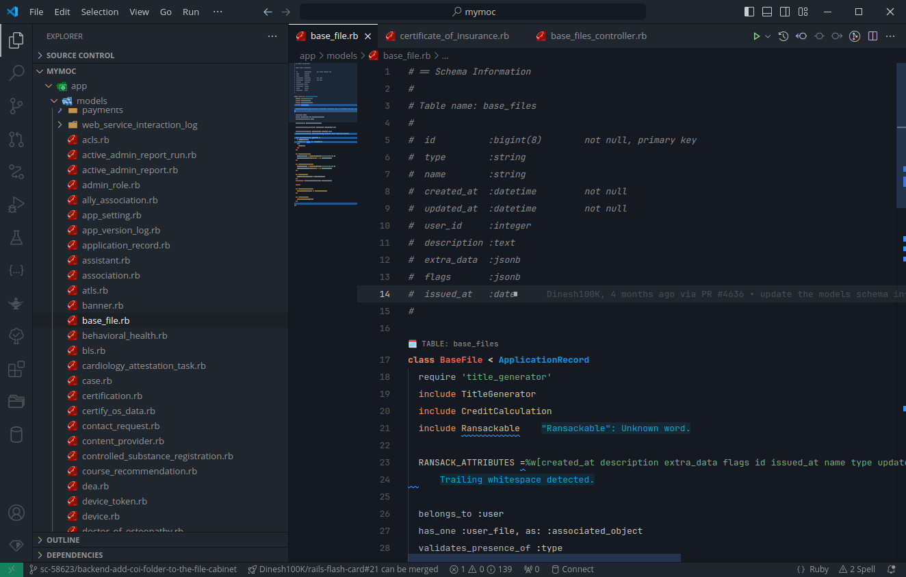Switch to certificate_of_insurance.rb tab

pyautogui.click(x=454, y=36)
